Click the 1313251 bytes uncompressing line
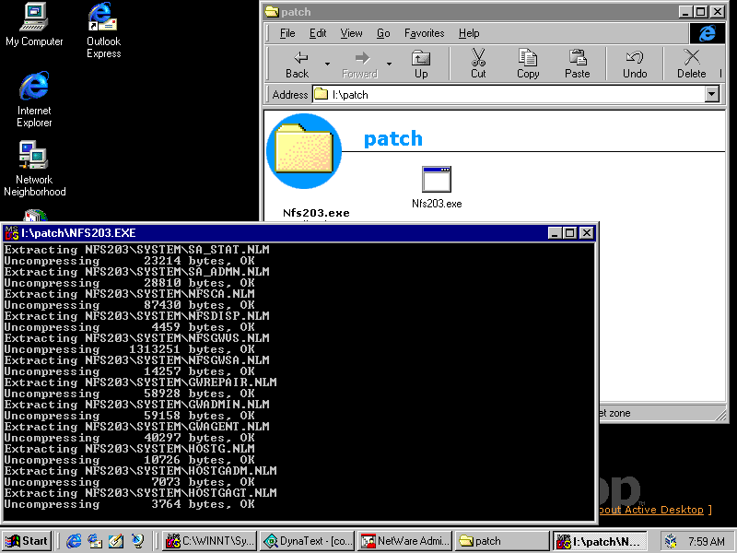737x553 pixels. point(129,349)
